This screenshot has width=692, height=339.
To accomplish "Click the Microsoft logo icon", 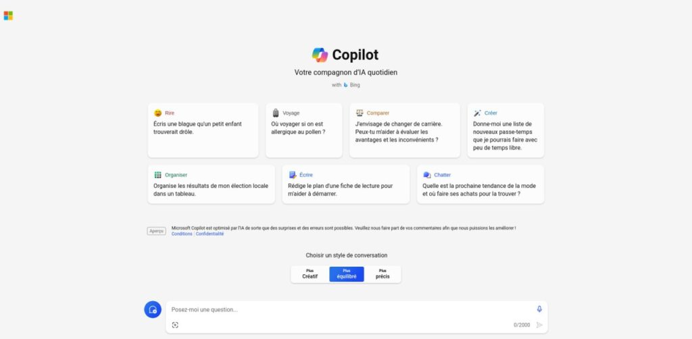I will [8, 16].
